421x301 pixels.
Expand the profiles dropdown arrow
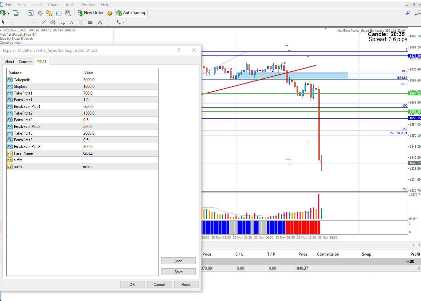(x=21, y=13)
